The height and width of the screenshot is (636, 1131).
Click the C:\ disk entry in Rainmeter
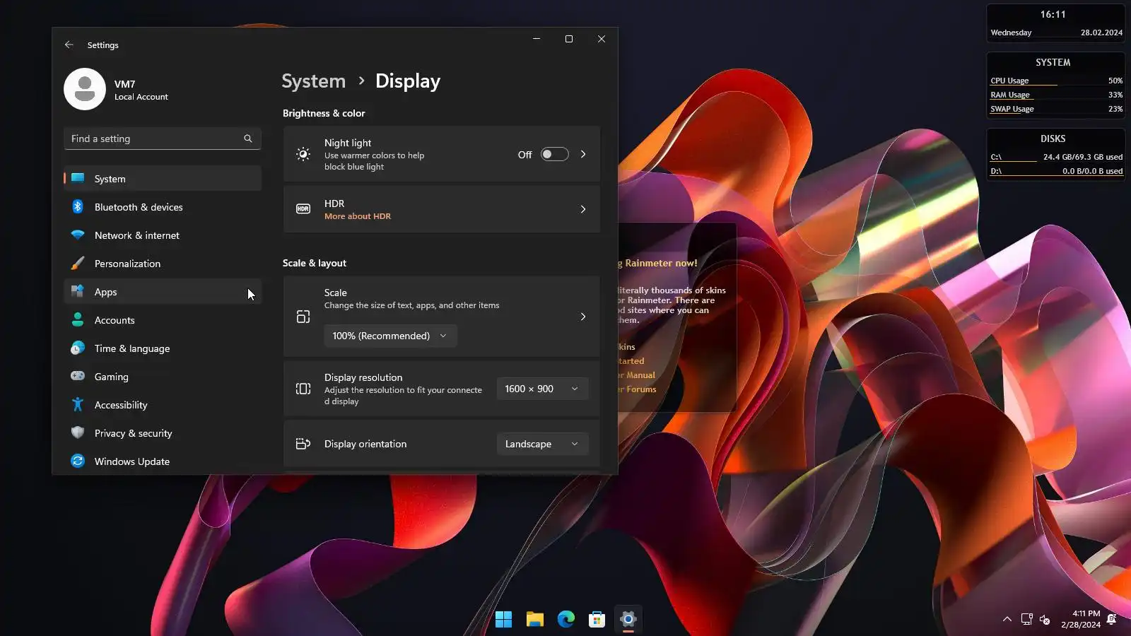click(x=1056, y=157)
